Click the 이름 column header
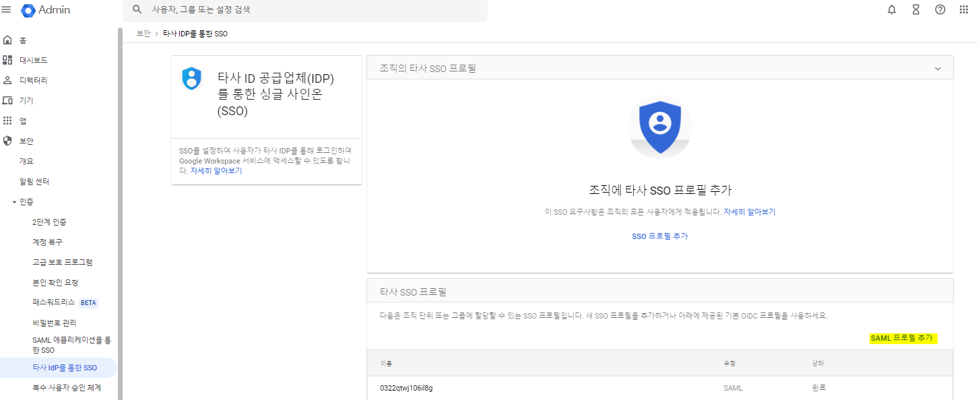This screenshot has width=978, height=400. [x=386, y=363]
